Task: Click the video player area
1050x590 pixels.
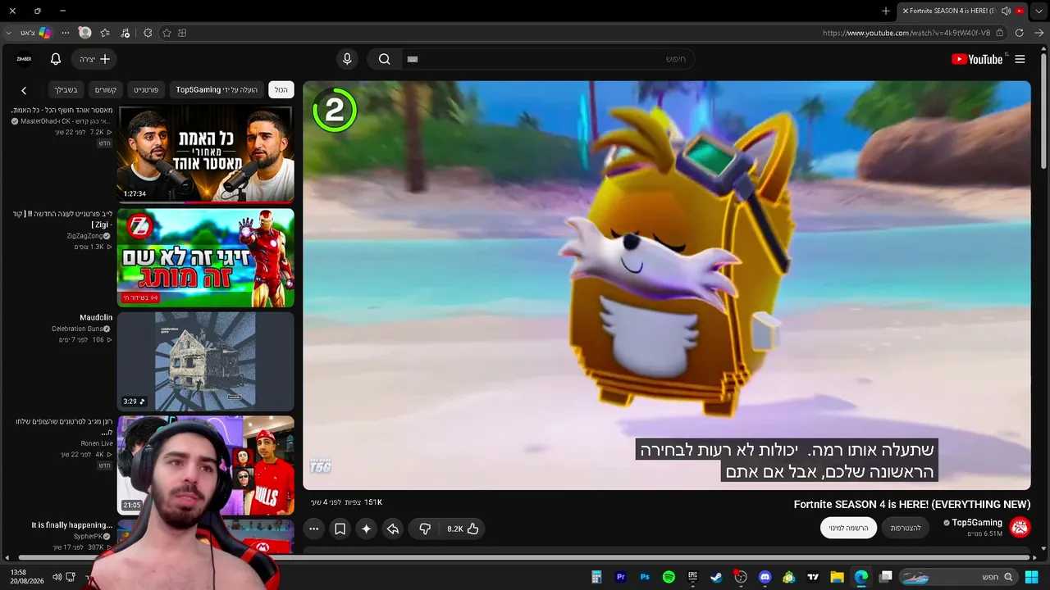Action: 667,285
